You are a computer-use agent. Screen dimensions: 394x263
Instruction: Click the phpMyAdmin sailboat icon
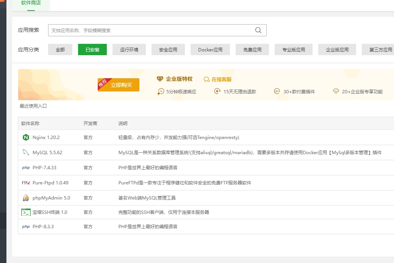[x=26, y=198]
